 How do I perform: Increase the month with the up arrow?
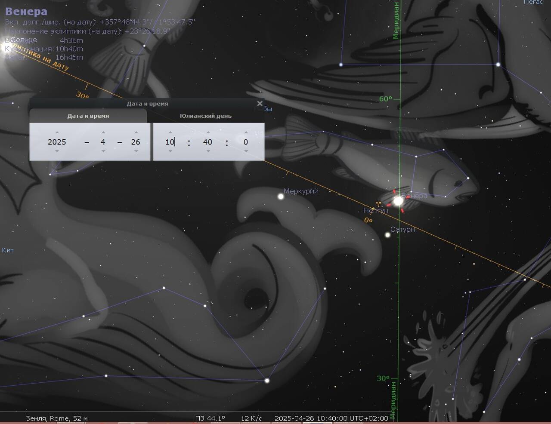(103, 132)
